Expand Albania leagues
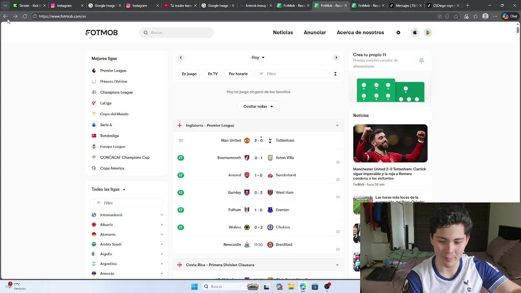Viewport: 521px width, 293px height. 162,225
